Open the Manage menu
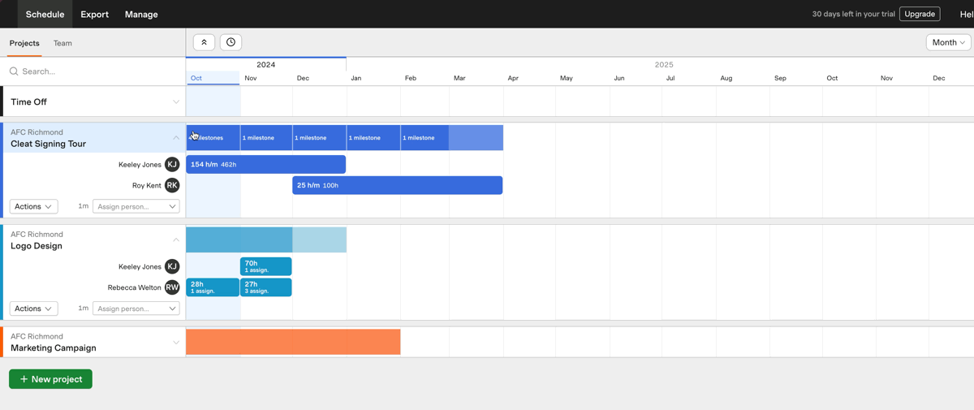Image resolution: width=974 pixels, height=410 pixels. click(x=141, y=14)
